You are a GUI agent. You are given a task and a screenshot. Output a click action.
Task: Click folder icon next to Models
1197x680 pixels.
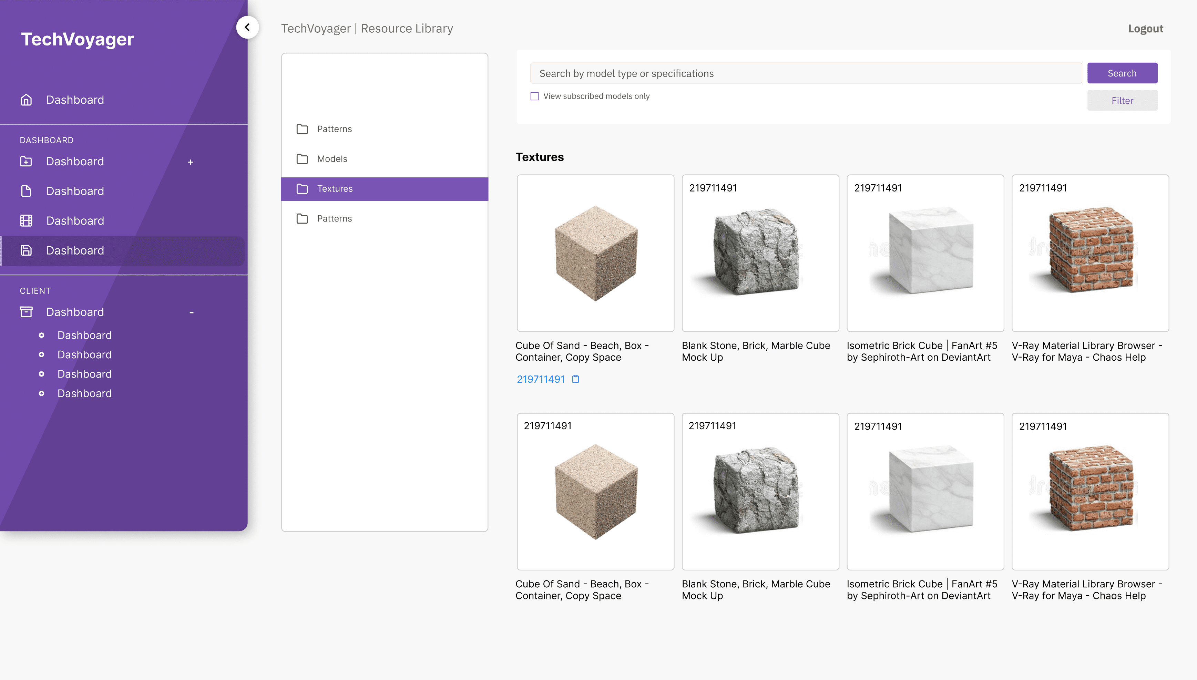click(302, 159)
